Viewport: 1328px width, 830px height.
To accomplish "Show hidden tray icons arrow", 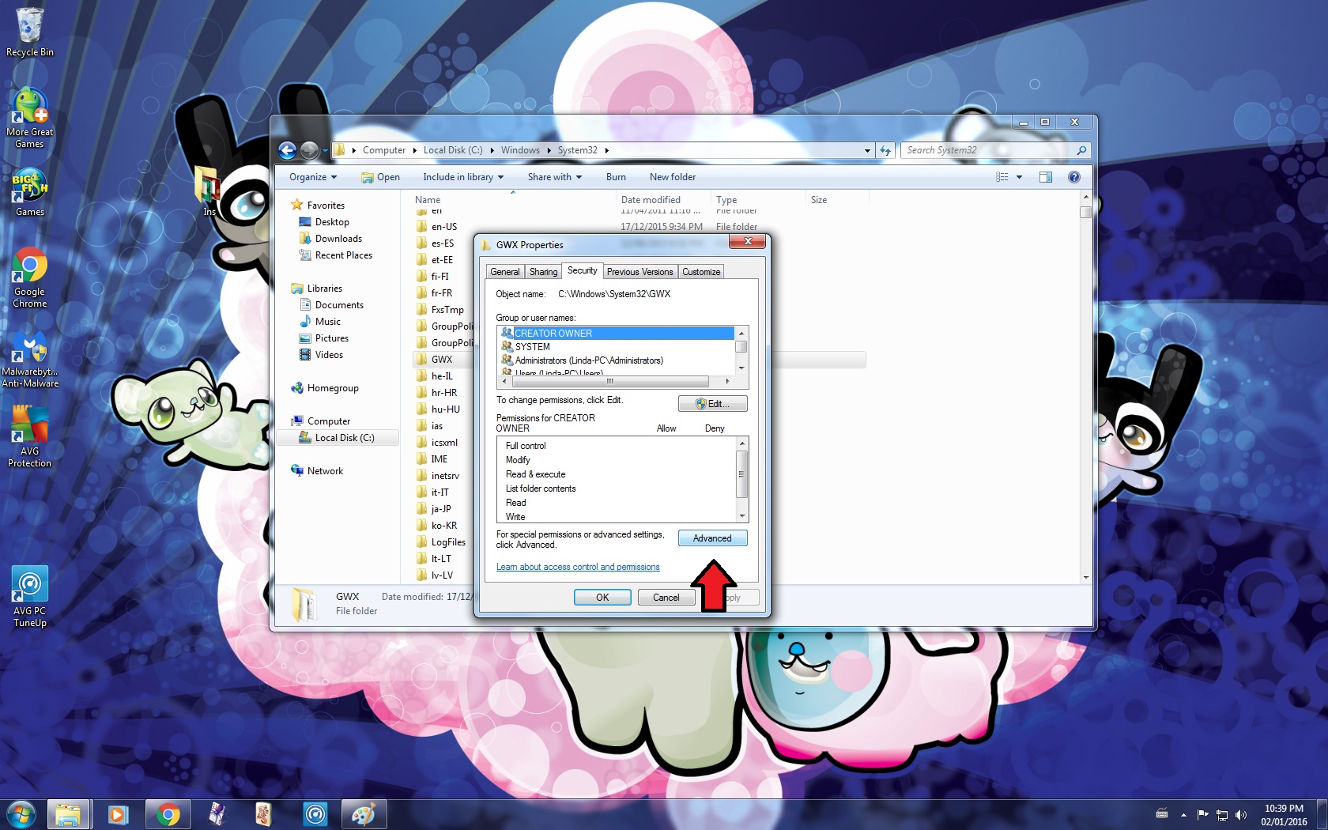I will point(1183,814).
